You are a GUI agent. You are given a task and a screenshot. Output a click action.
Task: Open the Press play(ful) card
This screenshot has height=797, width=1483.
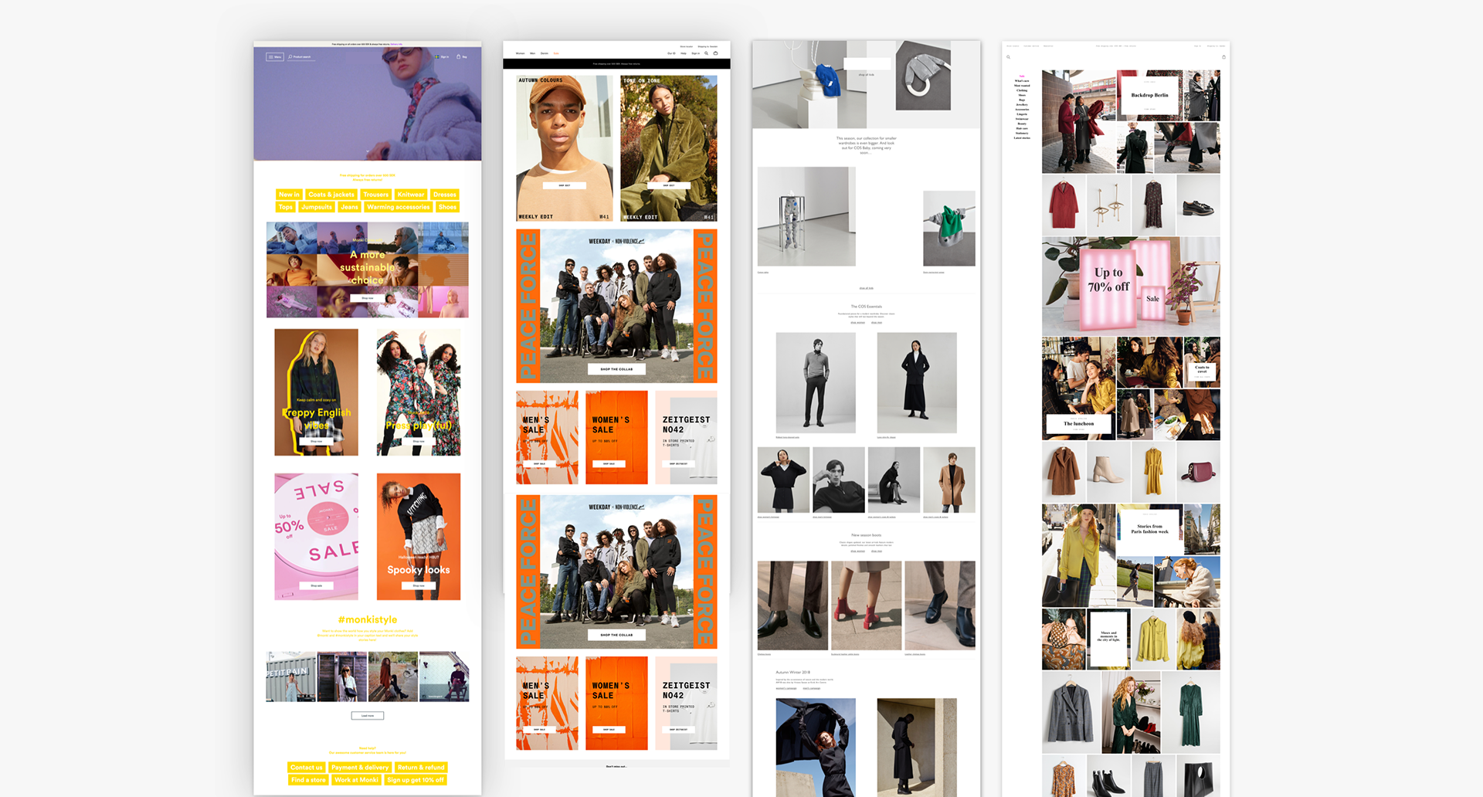pyautogui.click(x=419, y=392)
